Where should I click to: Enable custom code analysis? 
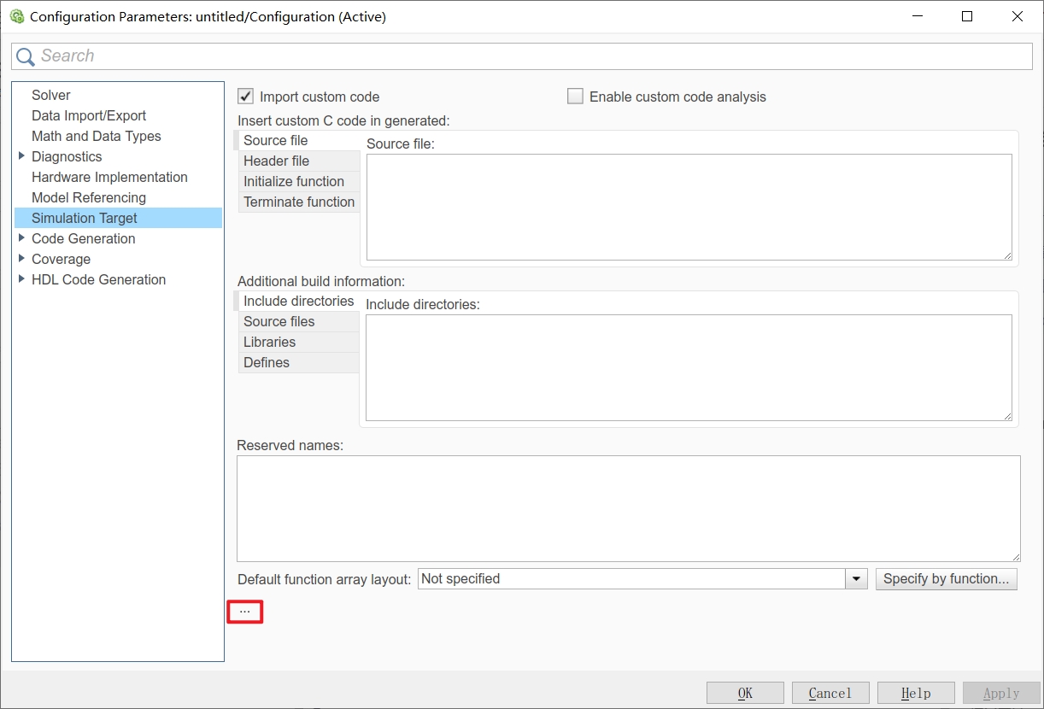pyautogui.click(x=575, y=96)
